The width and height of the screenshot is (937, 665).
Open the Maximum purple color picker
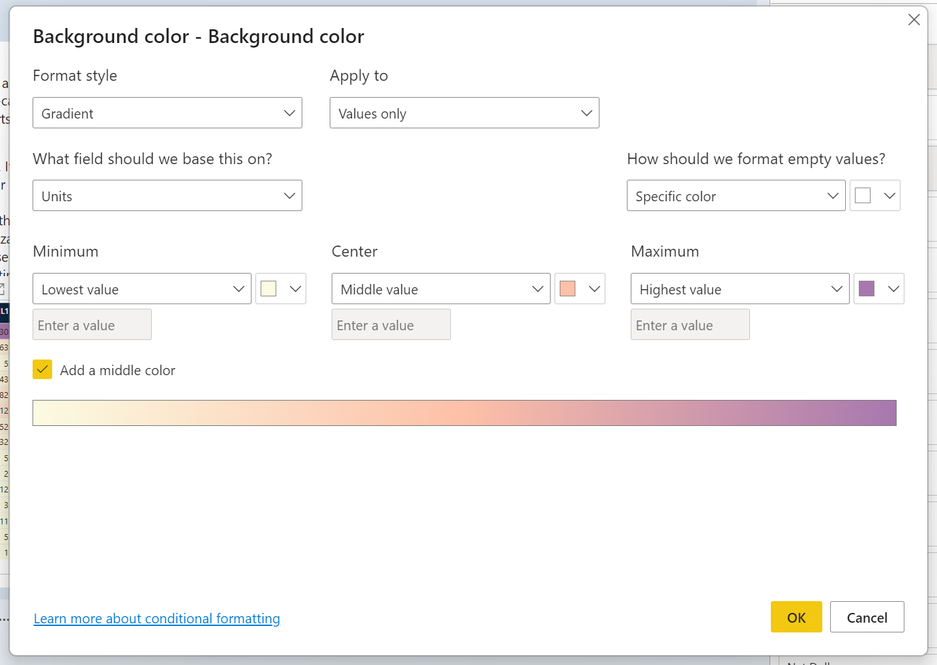(x=879, y=289)
